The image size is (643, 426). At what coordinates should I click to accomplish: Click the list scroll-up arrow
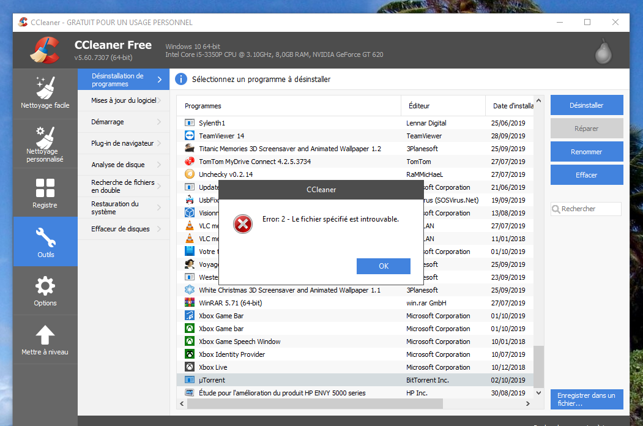(x=539, y=100)
